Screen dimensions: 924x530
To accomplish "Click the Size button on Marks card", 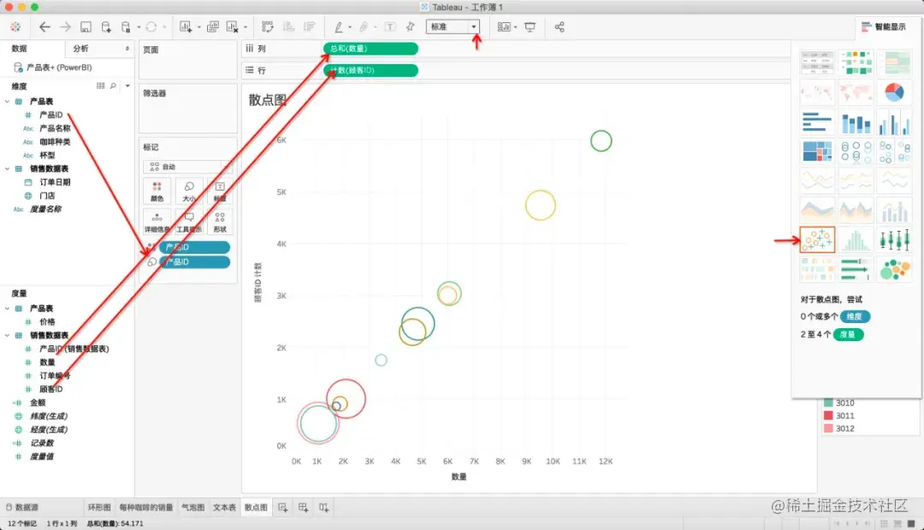I will click(188, 191).
